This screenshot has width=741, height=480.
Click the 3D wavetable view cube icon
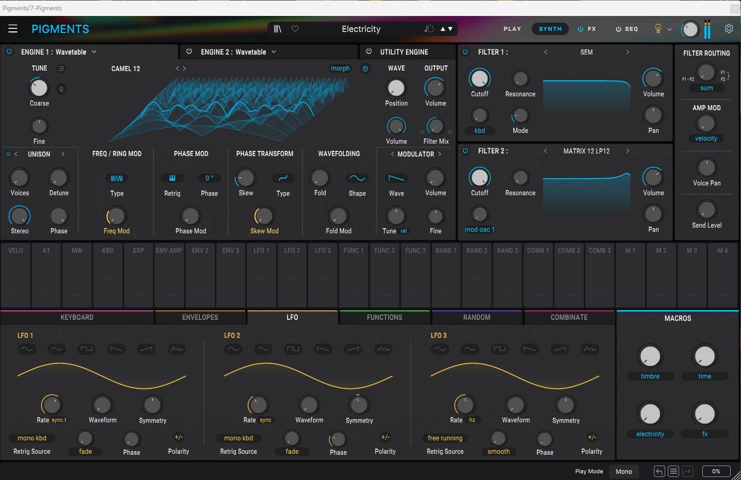click(x=365, y=68)
